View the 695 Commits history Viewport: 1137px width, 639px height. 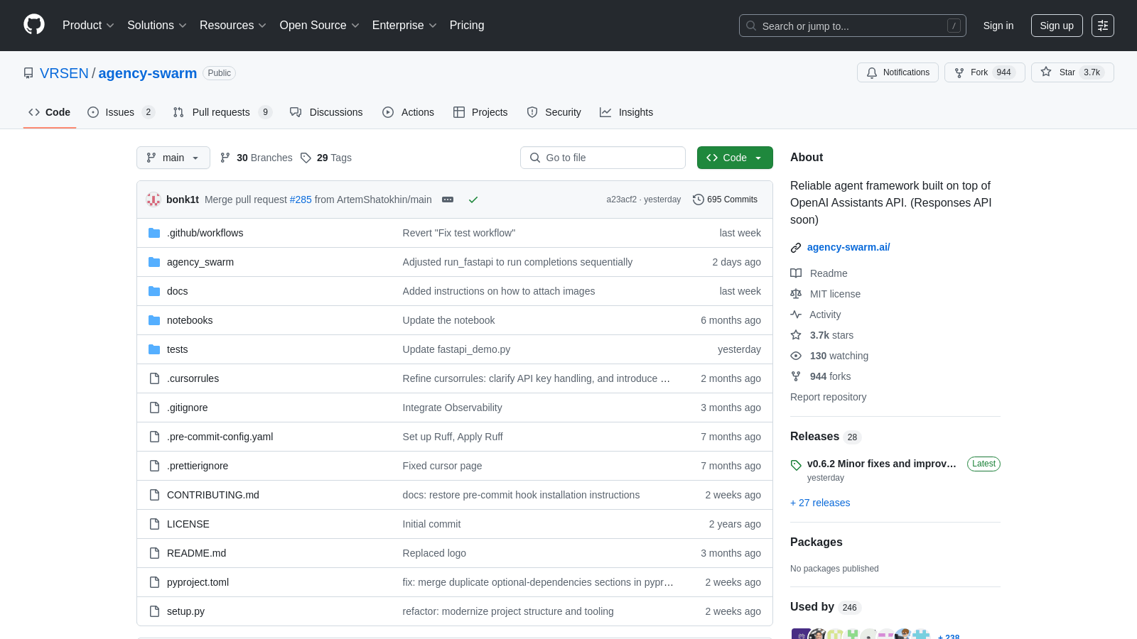pyautogui.click(x=725, y=200)
